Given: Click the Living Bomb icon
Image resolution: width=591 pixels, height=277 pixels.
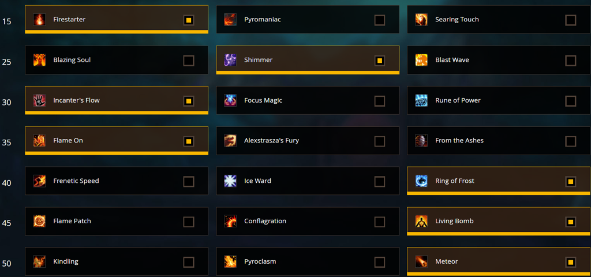Looking at the screenshot, I should (x=421, y=221).
